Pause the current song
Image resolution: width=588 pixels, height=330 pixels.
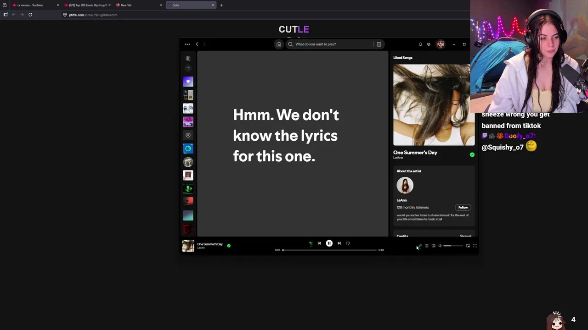coord(329,243)
